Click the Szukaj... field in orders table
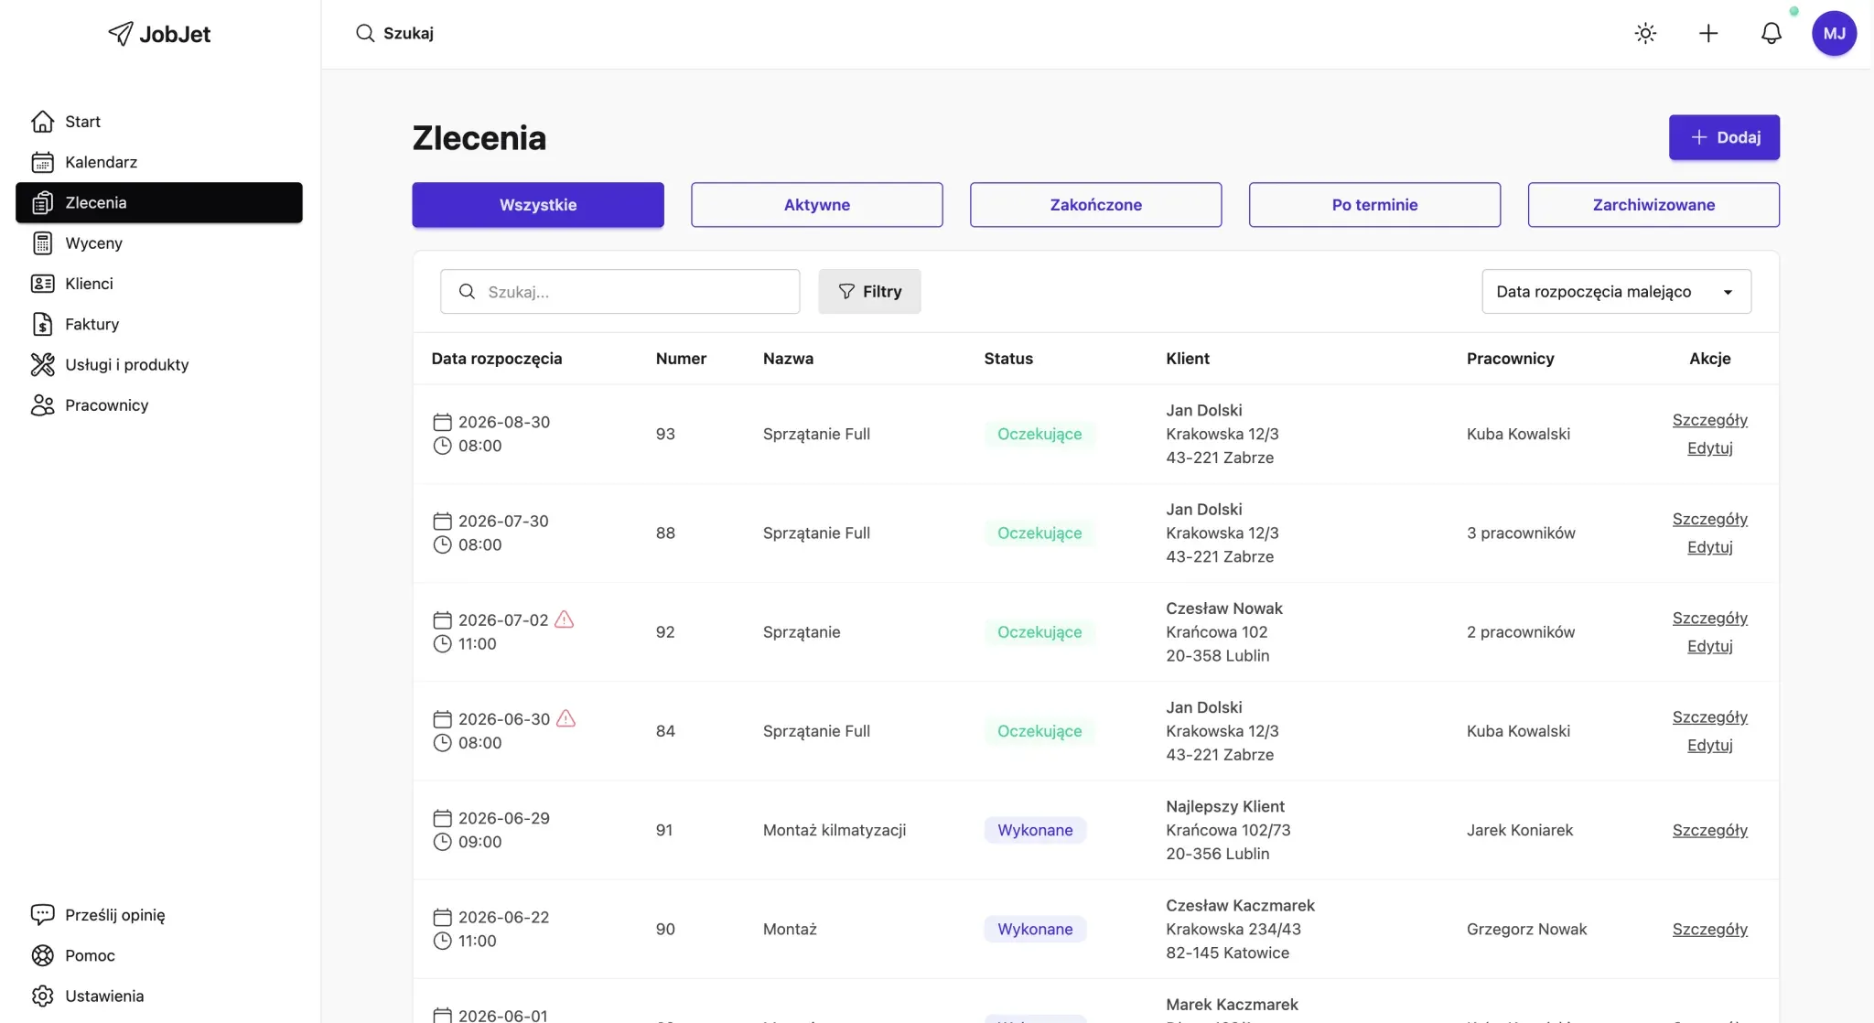 click(619, 292)
